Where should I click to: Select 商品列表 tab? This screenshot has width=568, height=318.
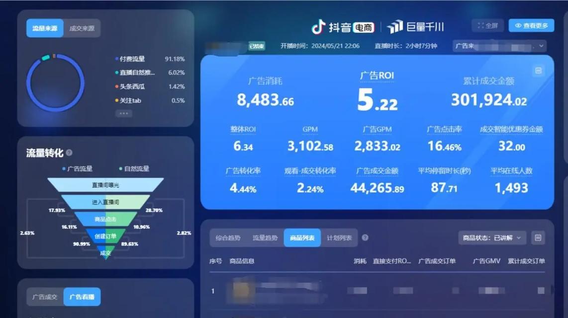(x=302, y=238)
